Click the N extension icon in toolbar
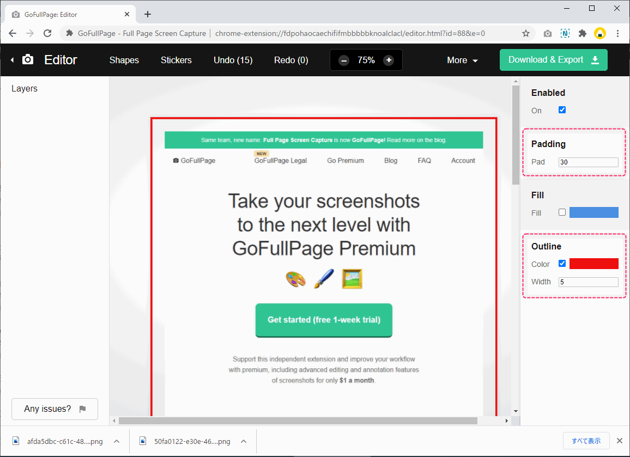Screen dimensions: 630x457 pos(565,33)
